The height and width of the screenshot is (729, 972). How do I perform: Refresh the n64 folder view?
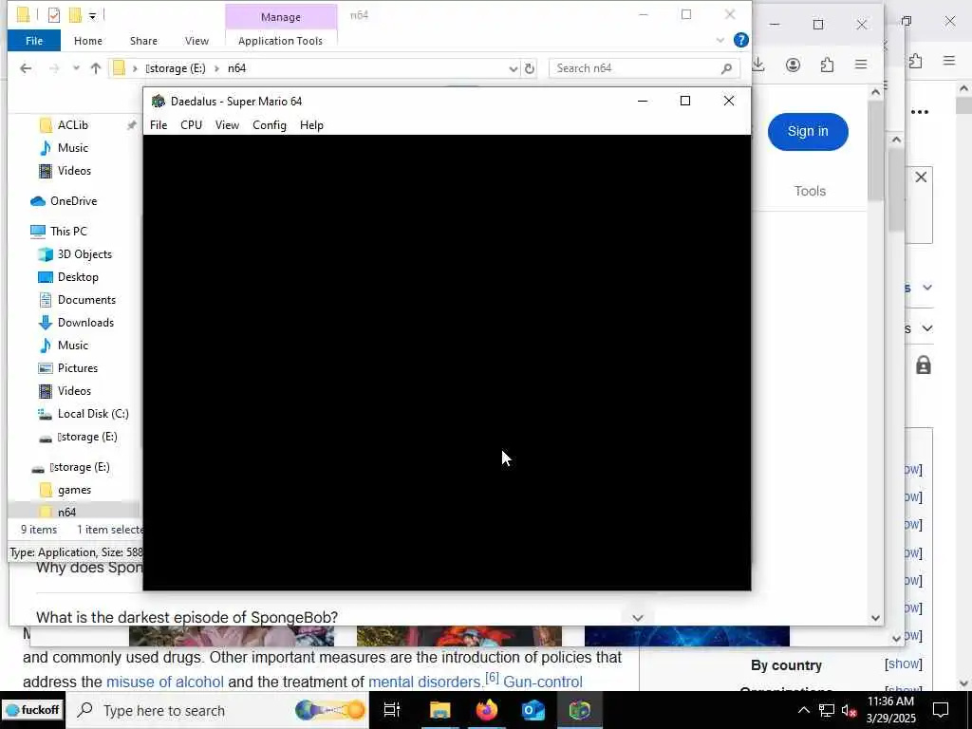(x=530, y=68)
